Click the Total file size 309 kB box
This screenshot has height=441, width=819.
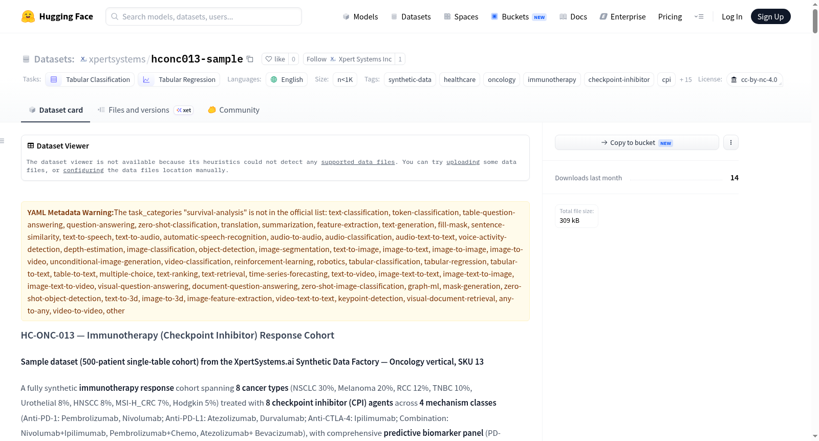(577, 216)
